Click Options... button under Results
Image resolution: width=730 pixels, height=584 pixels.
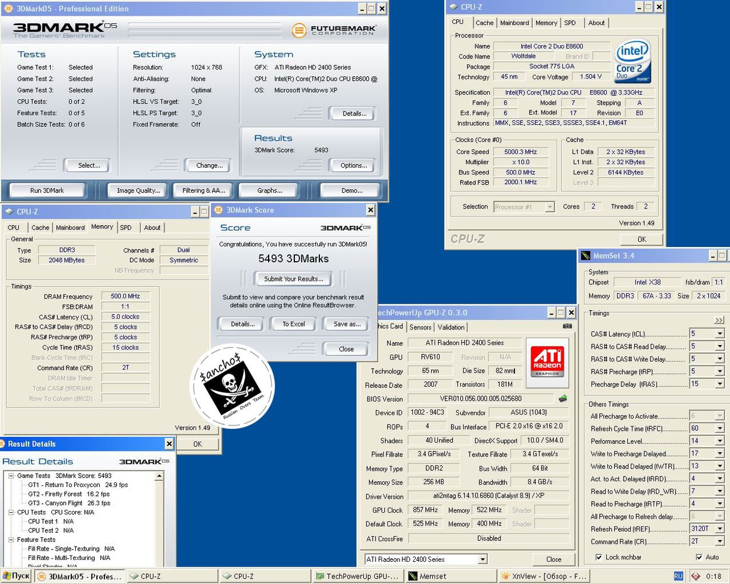click(353, 165)
